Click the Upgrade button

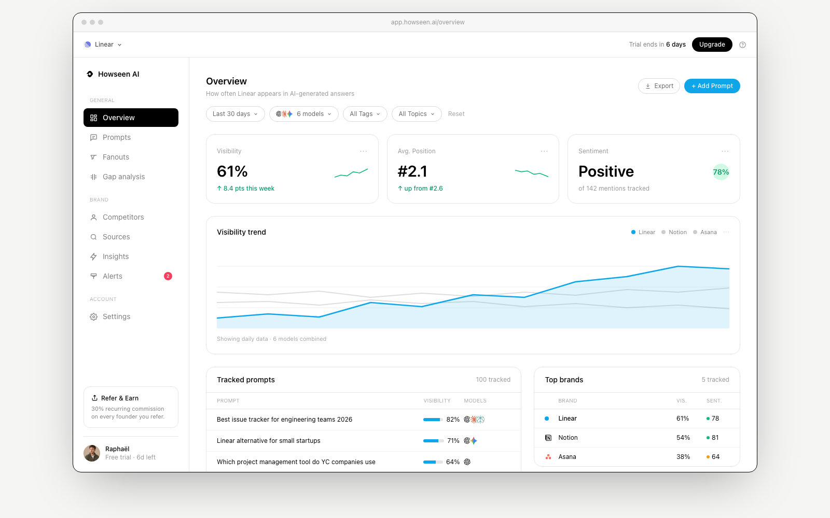712,45
